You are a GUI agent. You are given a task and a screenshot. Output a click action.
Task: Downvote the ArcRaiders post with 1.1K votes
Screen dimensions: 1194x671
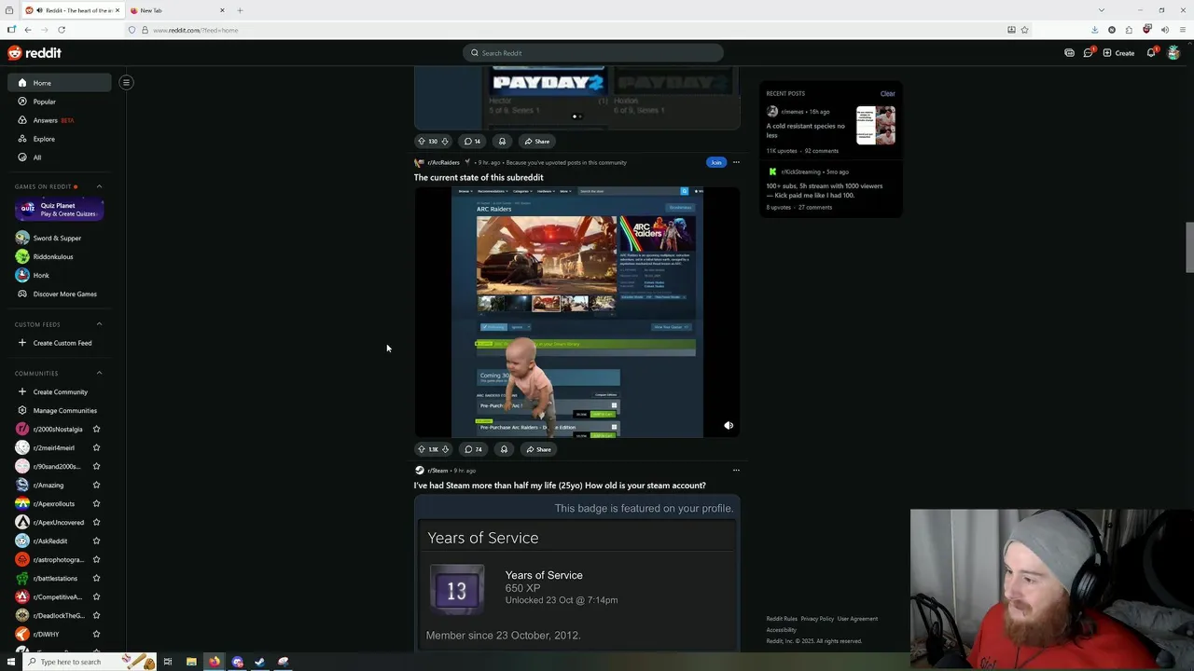[x=445, y=449]
